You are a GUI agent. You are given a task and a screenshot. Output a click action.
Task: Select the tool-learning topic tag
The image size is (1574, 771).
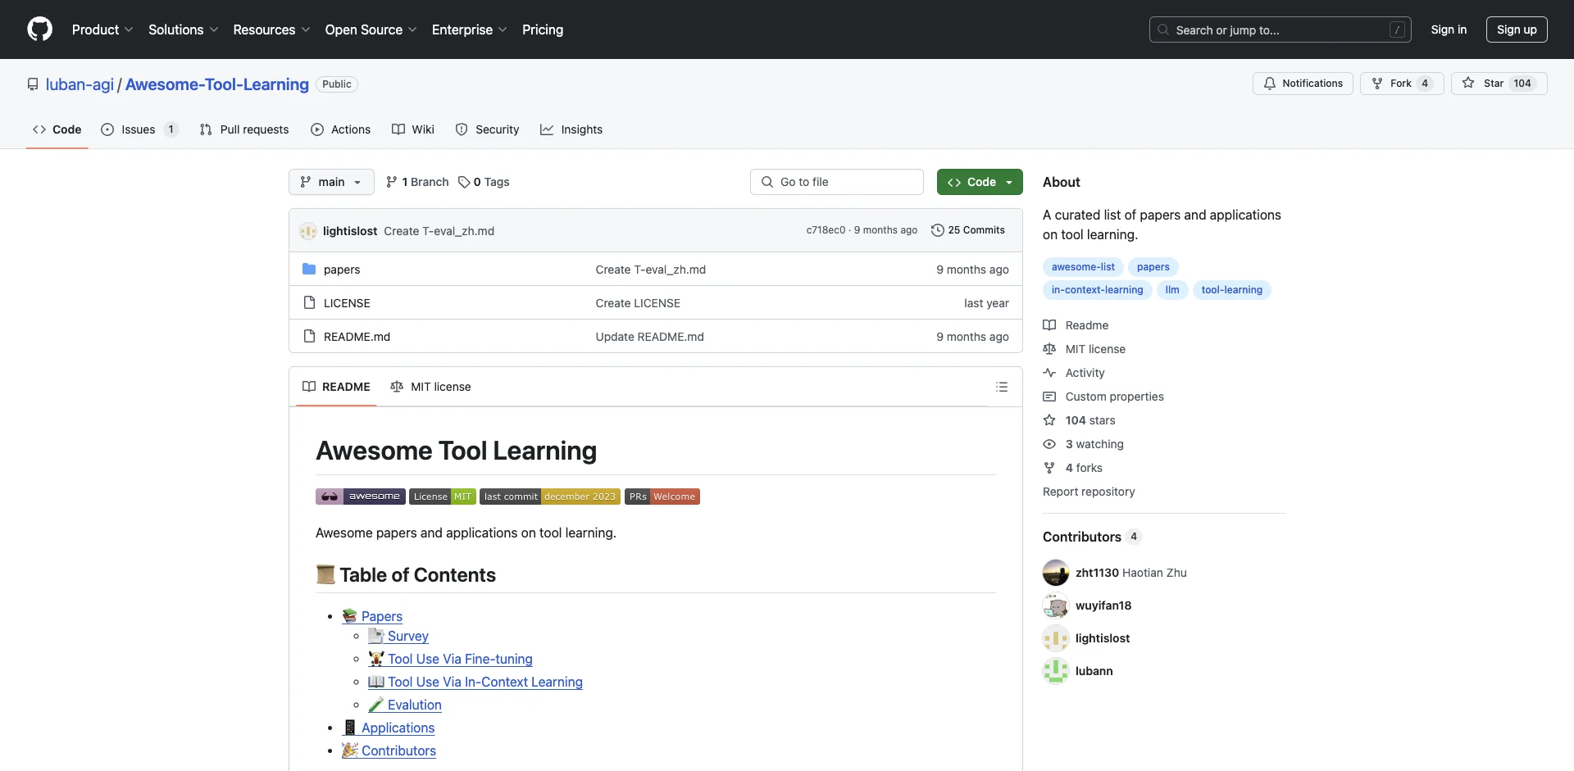pyautogui.click(x=1231, y=290)
